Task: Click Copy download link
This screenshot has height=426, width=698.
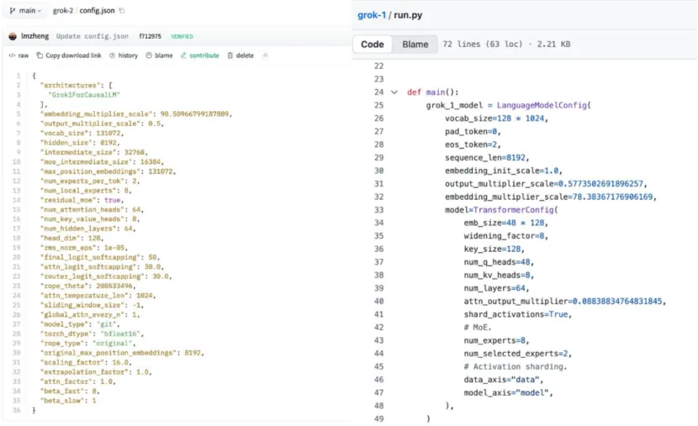Action: point(69,55)
